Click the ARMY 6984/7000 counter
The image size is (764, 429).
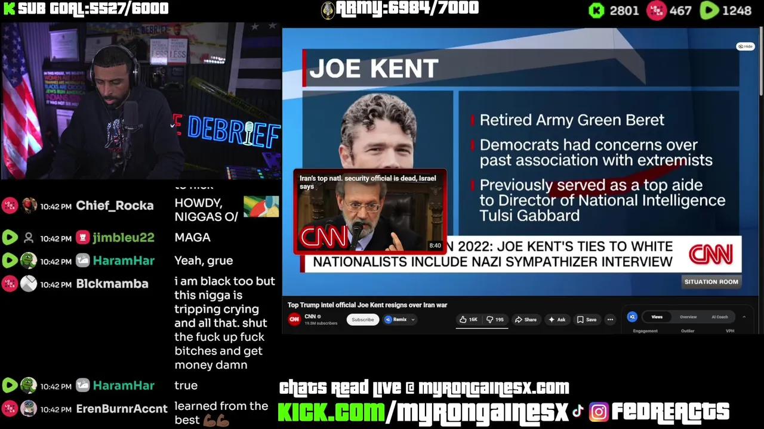[407, 8]
